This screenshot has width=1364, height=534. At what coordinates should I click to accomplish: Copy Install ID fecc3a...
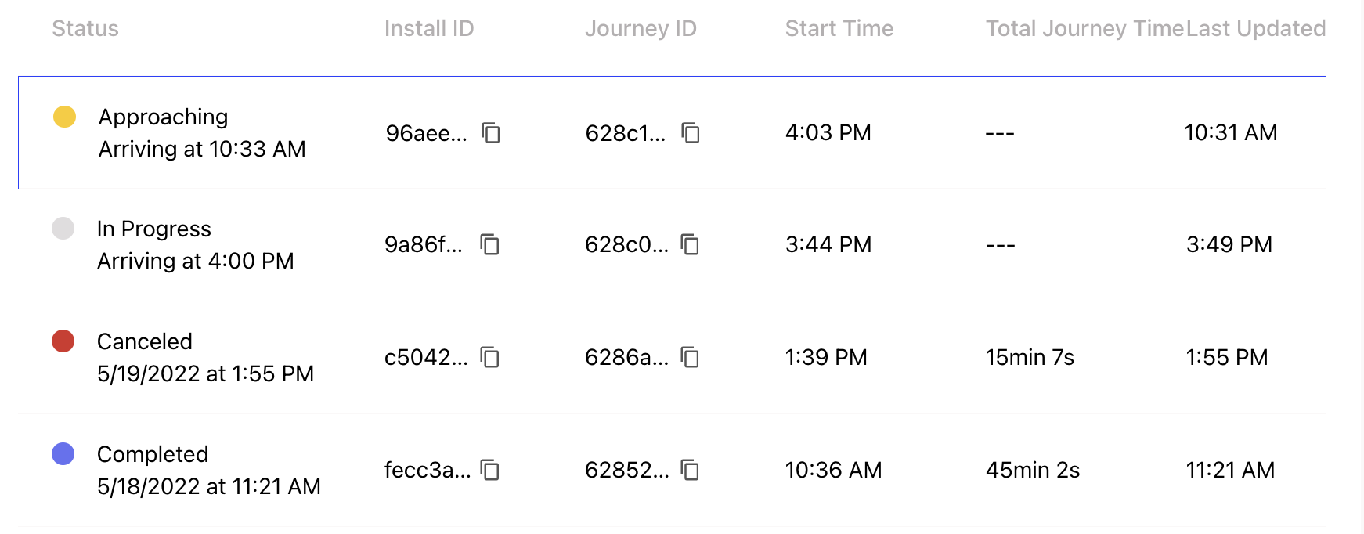pyautogui.click(x=490, y=471)
